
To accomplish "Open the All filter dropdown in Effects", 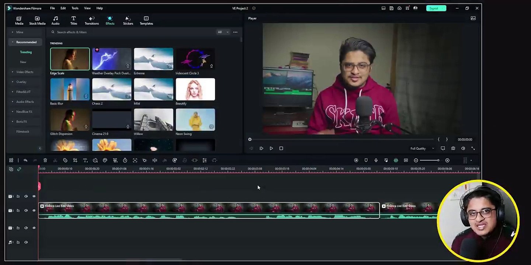I will pos(223,32).
